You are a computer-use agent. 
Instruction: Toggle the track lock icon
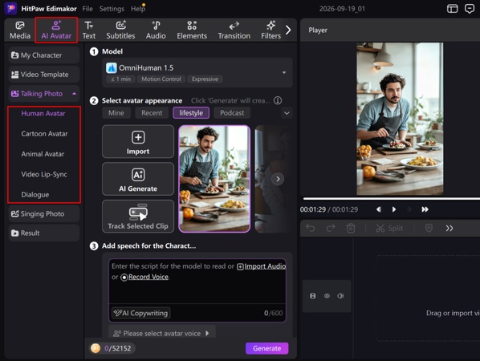[x=312, y=296]
